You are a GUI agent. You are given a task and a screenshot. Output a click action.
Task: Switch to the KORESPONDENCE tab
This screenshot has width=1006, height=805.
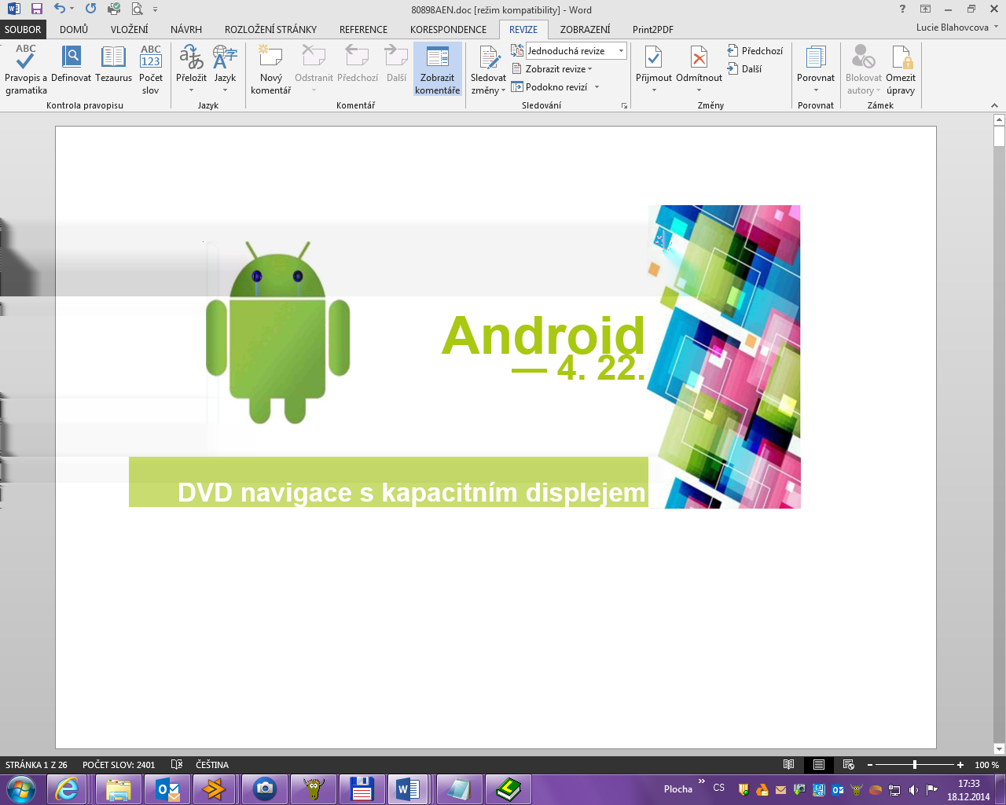(448, 30)
